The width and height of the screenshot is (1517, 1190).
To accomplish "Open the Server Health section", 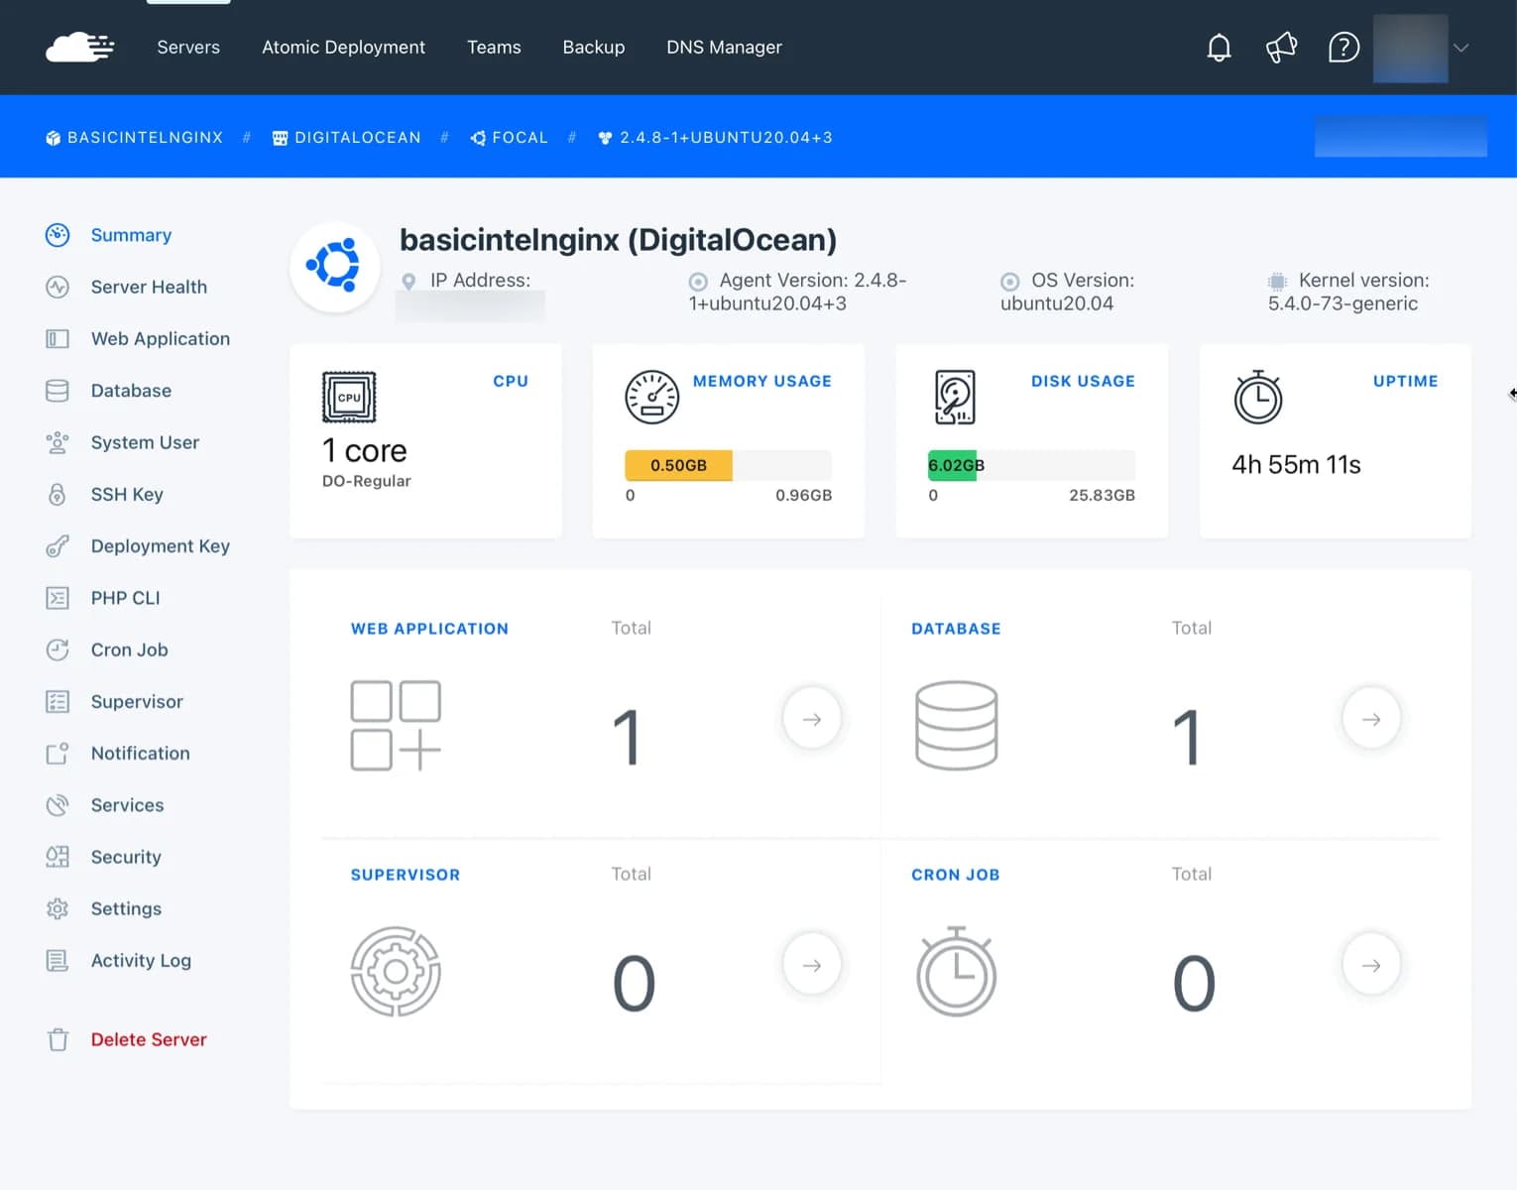I will tap(149, 287).
